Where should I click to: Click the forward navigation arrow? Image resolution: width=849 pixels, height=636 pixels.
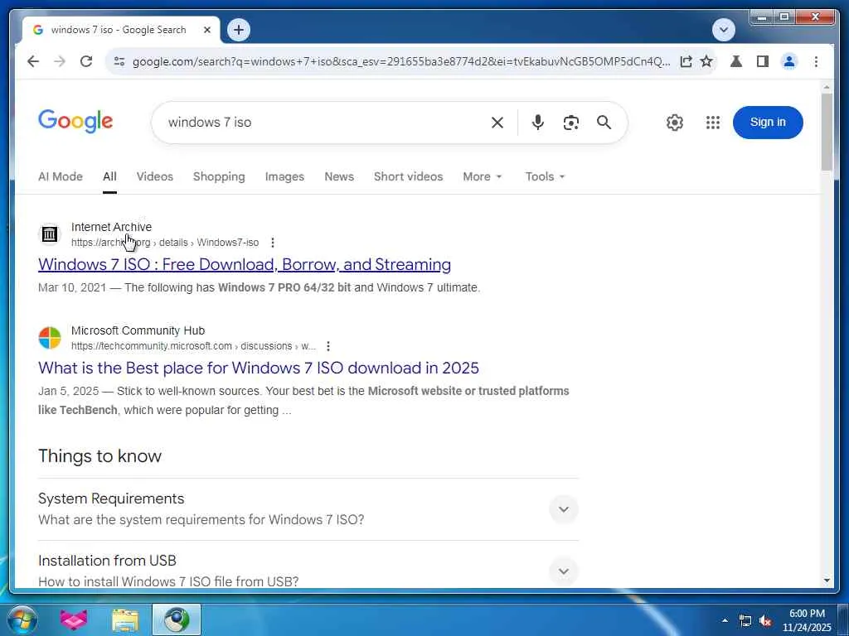coord(60,61)
